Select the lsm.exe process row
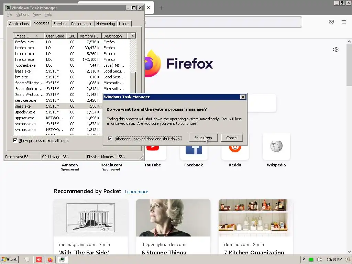 72,77
